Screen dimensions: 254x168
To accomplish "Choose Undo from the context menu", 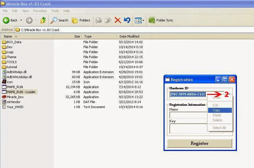I will 220,98.
